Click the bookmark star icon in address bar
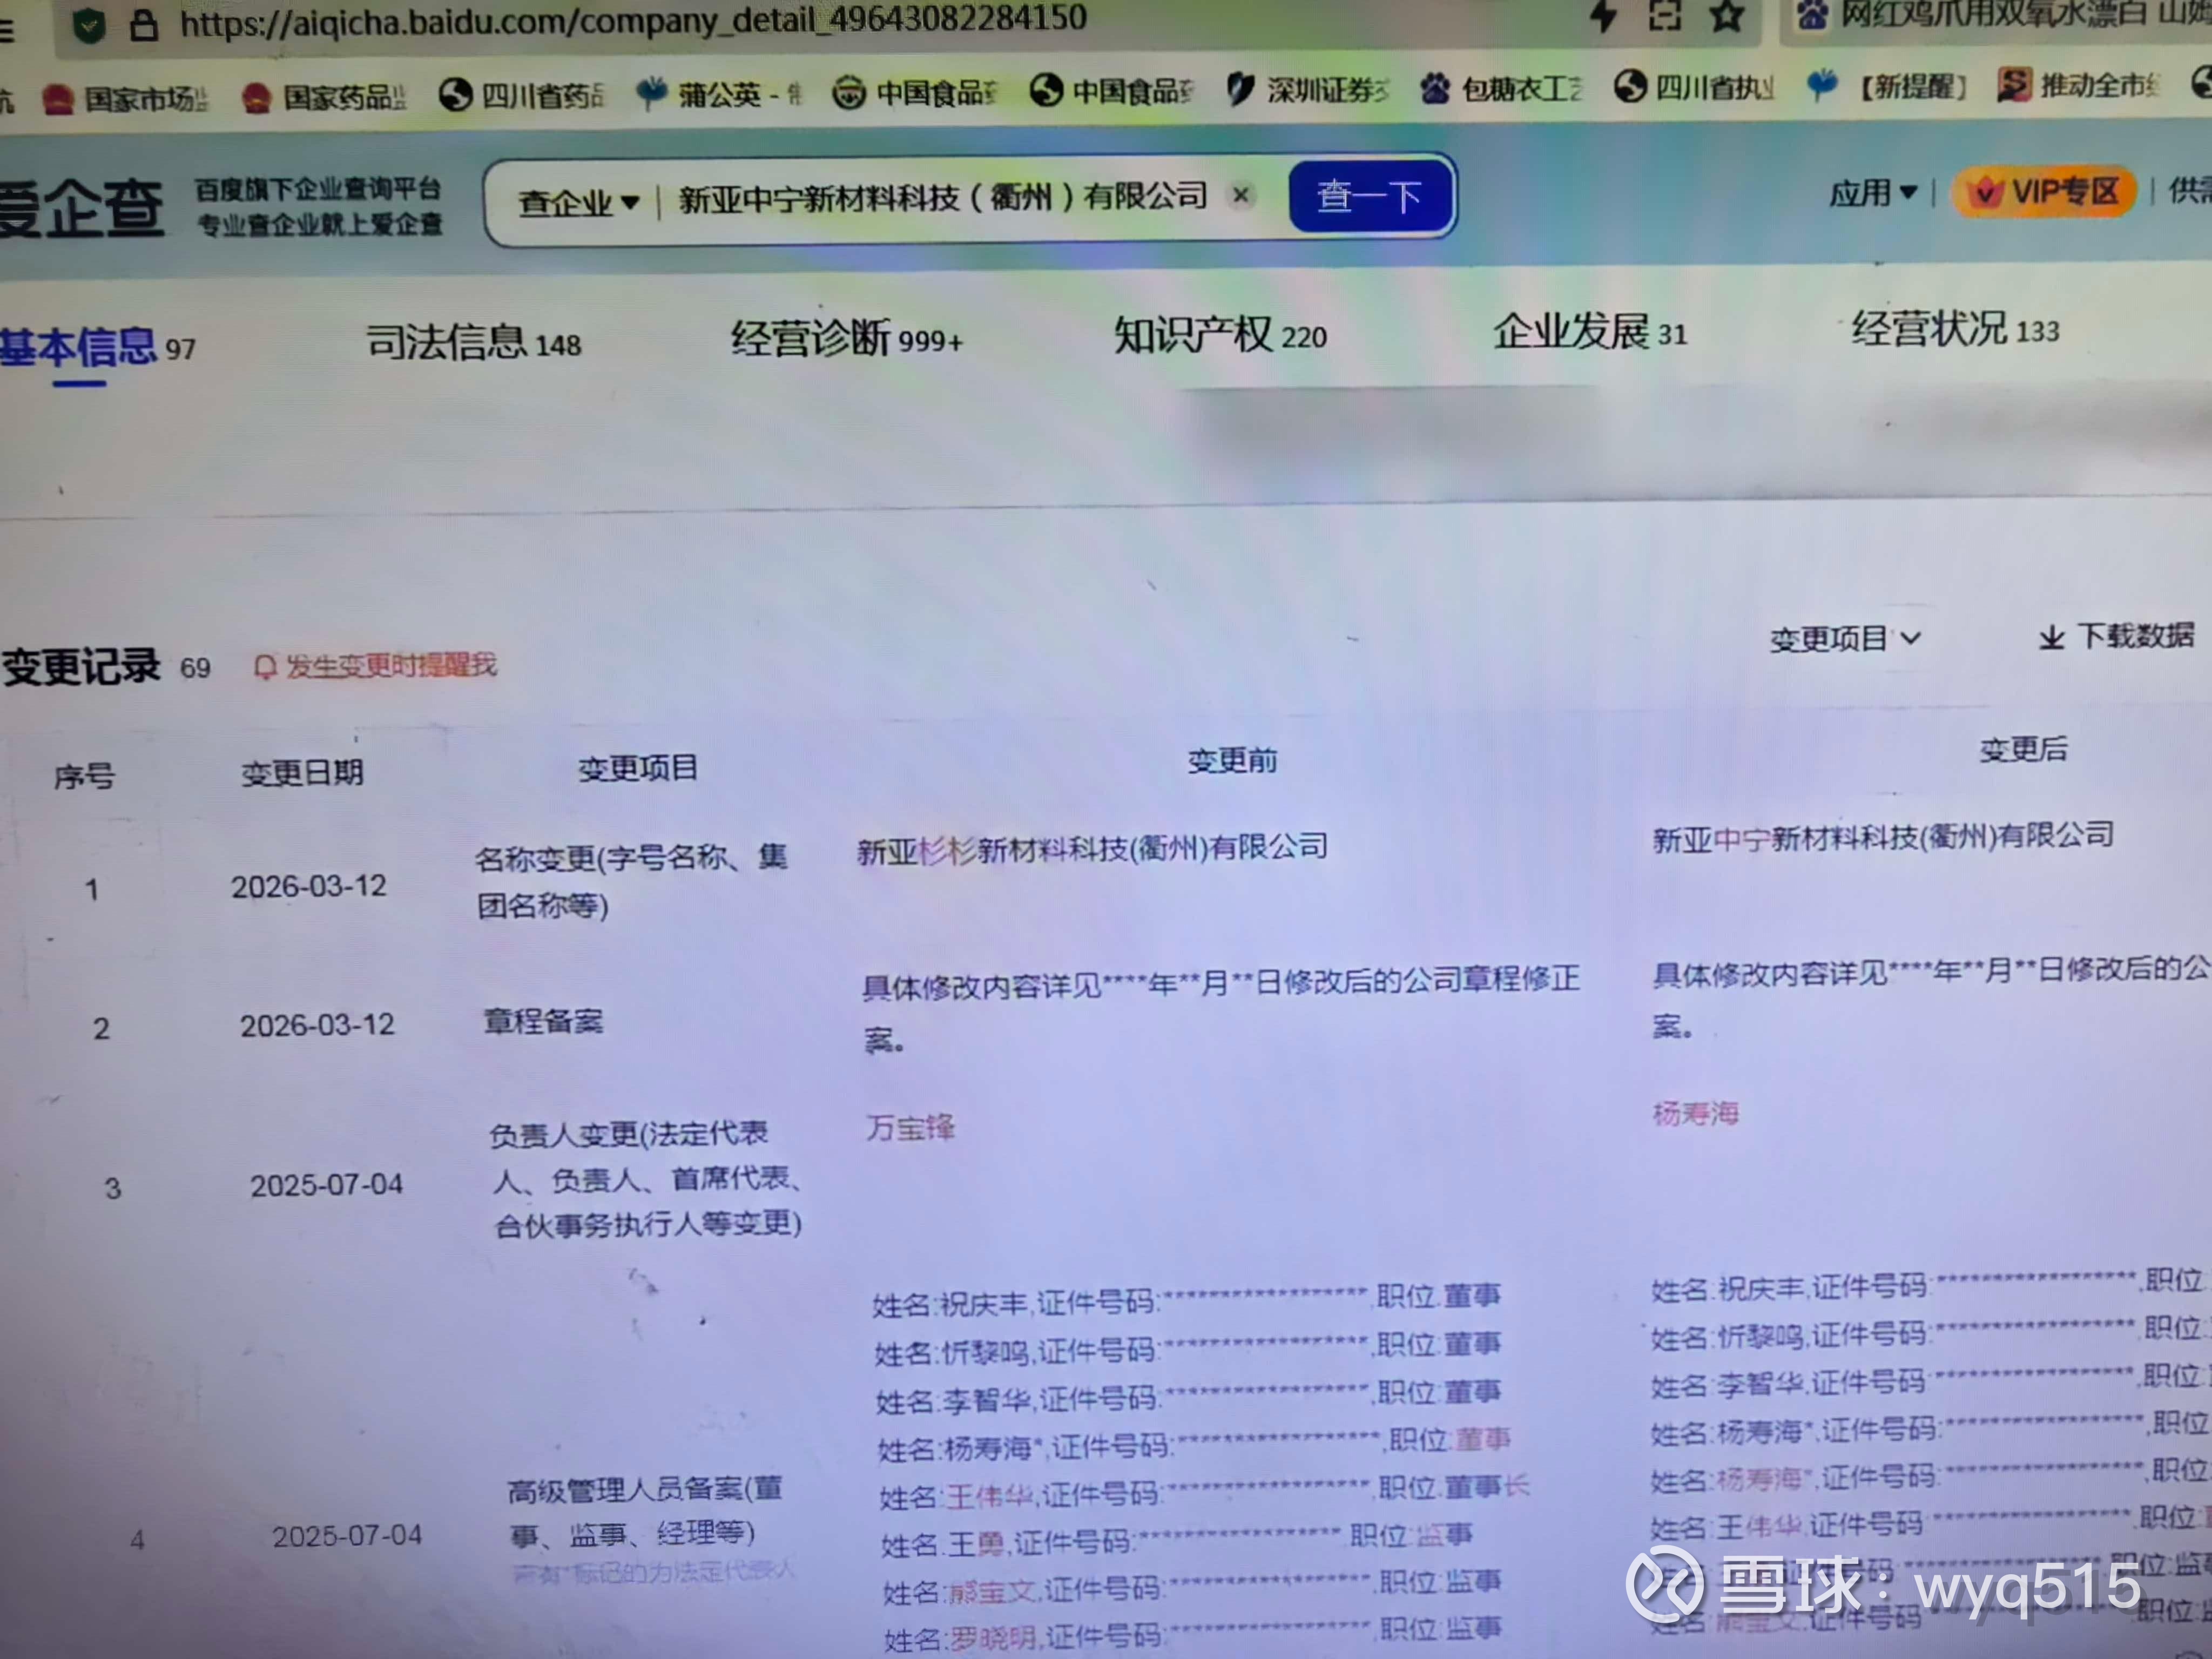 pos(1726,16)
